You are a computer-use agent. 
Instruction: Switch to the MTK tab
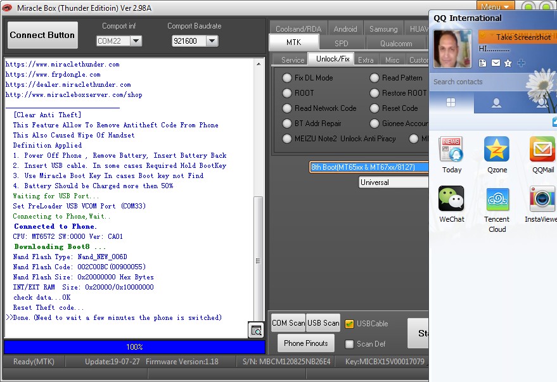(x=294, y=42)
